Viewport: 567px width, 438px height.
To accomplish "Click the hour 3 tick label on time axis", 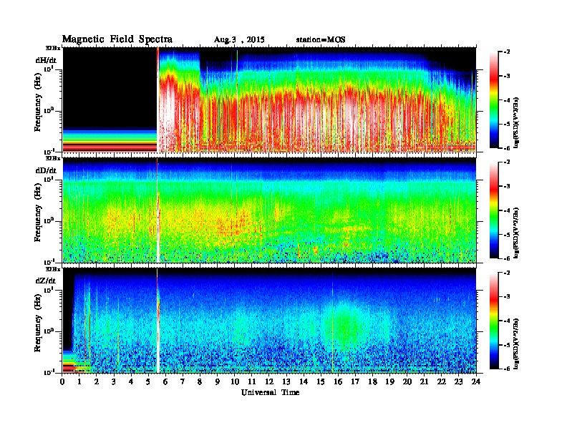I will click(x=114, y=381).
